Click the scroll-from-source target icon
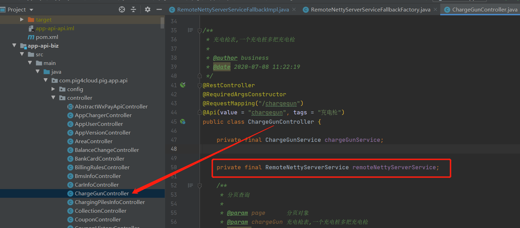 pyautogui.click(x=122, y=9)
